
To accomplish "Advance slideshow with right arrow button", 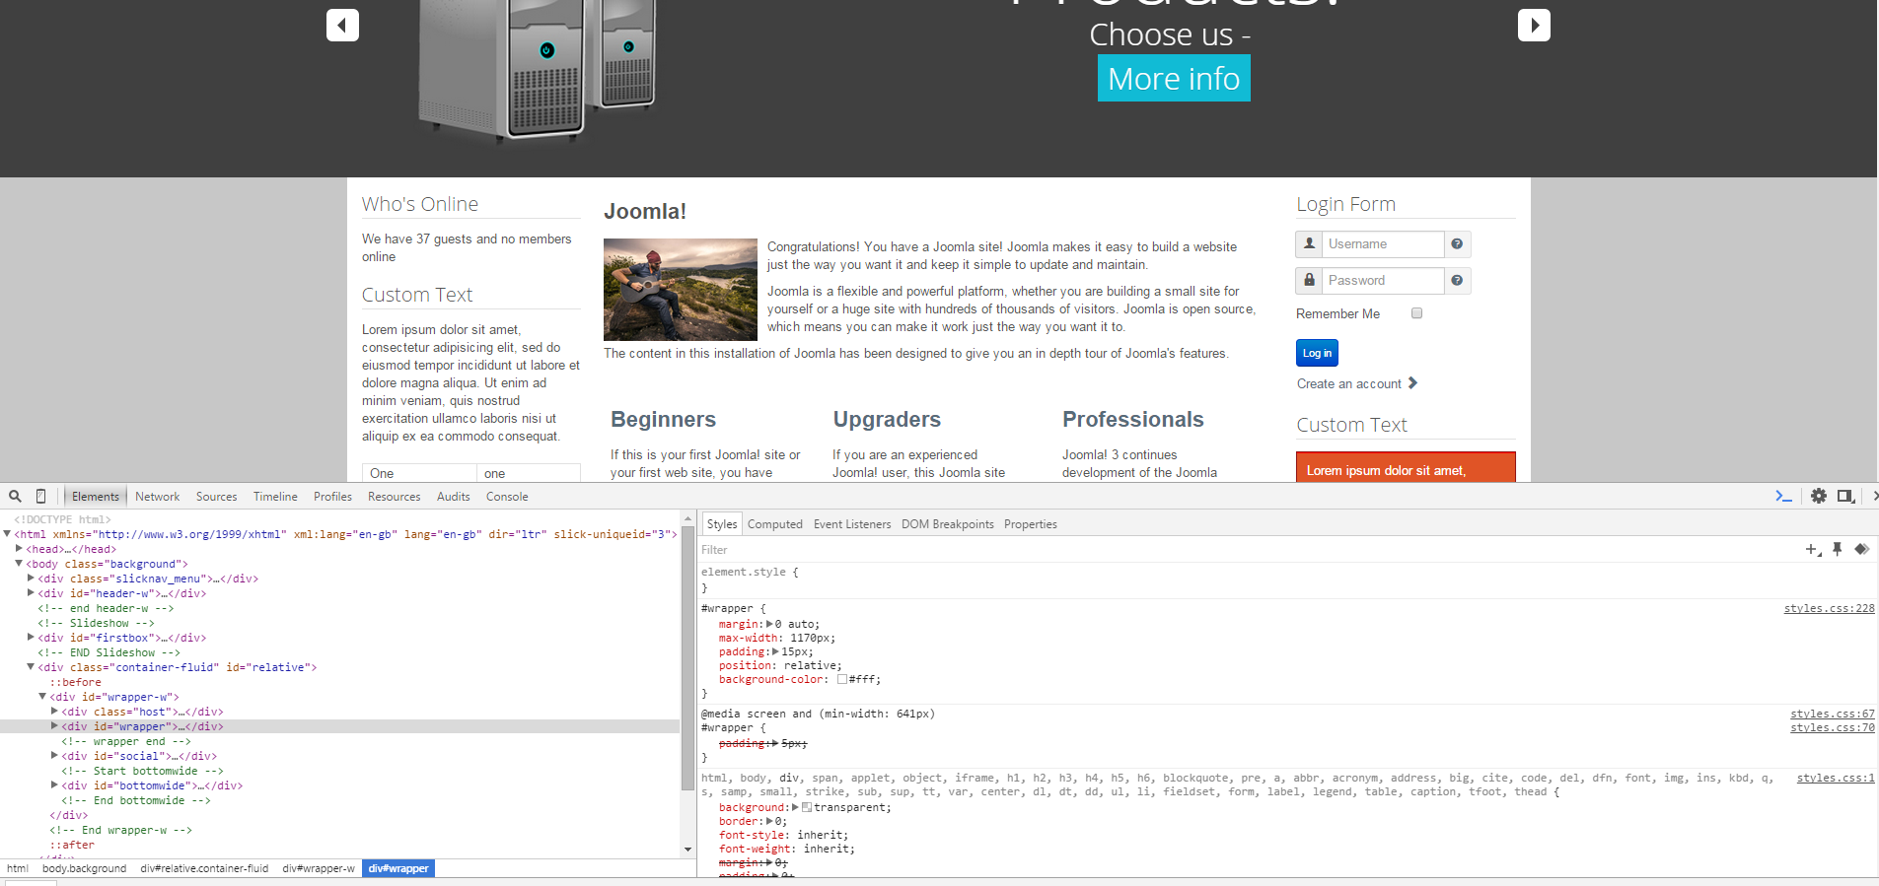I will (x=1534, y=25).
